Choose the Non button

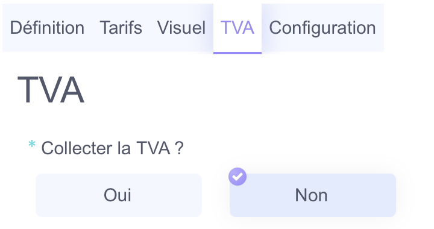click(x=313, y=195)
